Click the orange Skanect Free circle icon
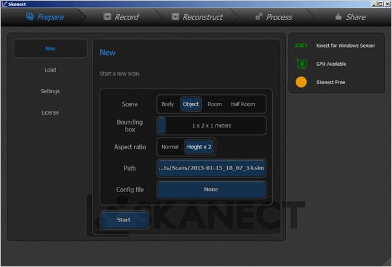The image size is (392, 267). (301, 82)
